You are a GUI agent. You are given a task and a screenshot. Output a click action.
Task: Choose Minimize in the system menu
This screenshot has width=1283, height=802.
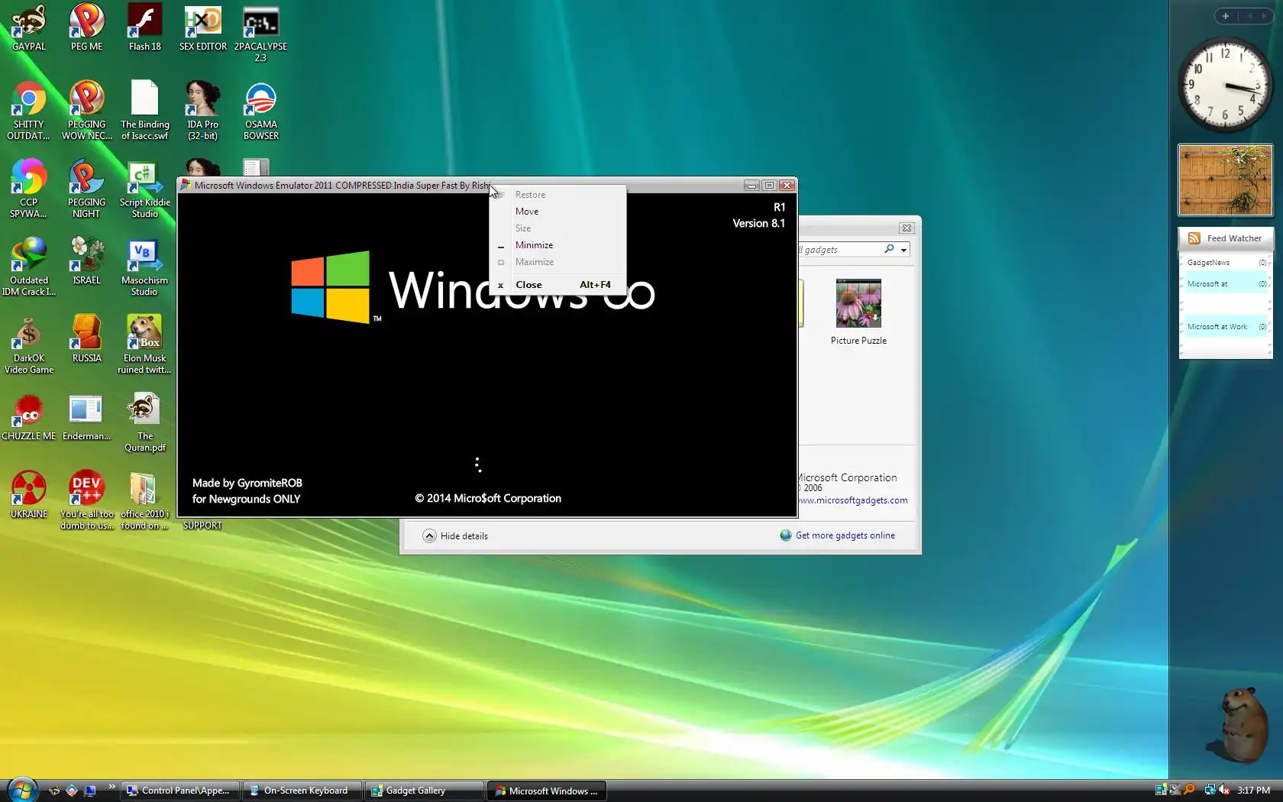click(557, 245)
